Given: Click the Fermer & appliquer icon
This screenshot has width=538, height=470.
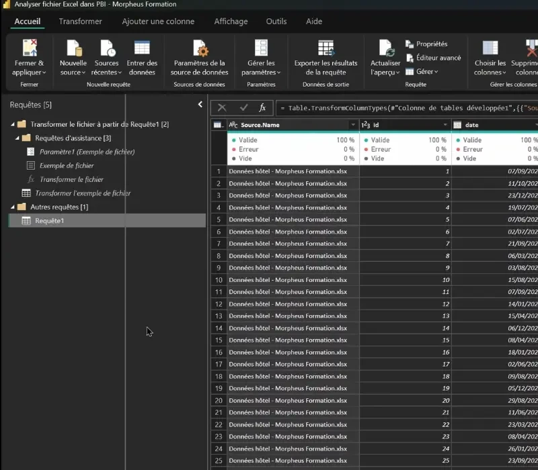Looking at the screenshot, I should pyautogui.click(x=30, y=48).
